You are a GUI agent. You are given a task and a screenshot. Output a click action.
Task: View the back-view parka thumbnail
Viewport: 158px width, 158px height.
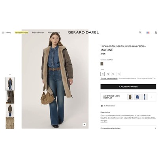pos(10,111)
